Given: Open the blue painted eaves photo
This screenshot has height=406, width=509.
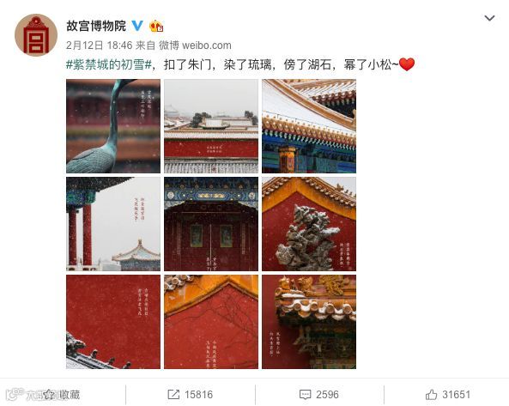Looking at the screenshot, I should [x=309, y=126].
